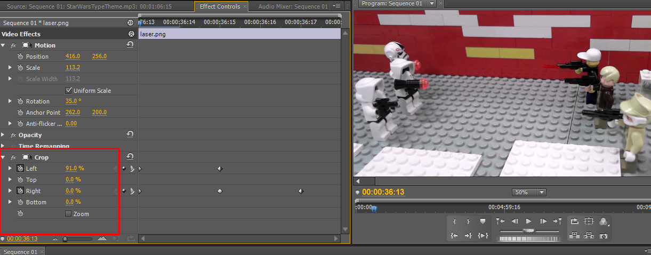Toggle Anti-flicker stopwatch animation
The image size is (651, 255).
(20, 124)
